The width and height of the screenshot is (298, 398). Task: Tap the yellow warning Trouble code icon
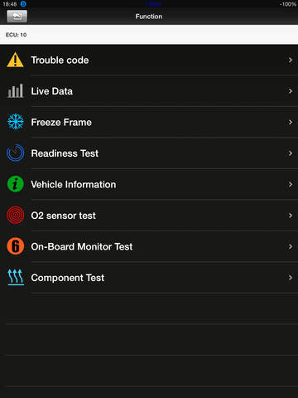pyautogui.click(x=15, y=60)
